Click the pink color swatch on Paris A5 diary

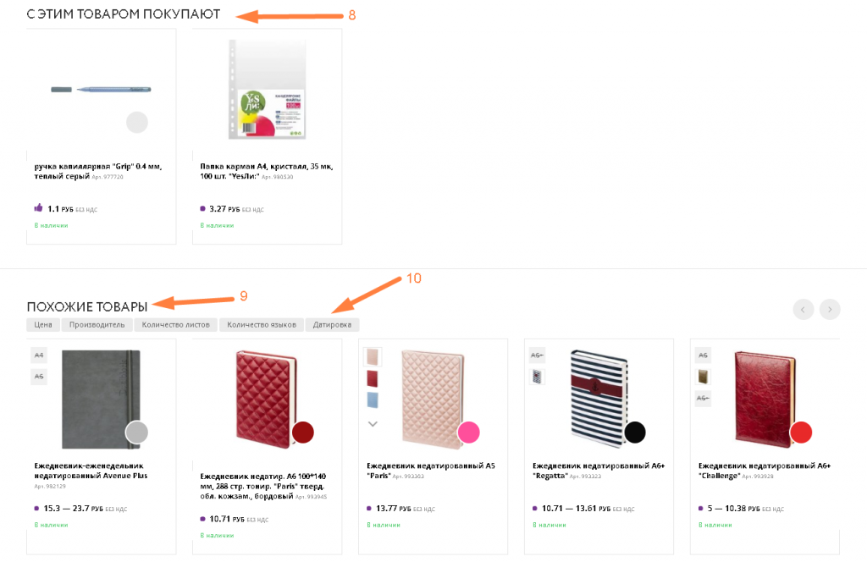[468, 433]
